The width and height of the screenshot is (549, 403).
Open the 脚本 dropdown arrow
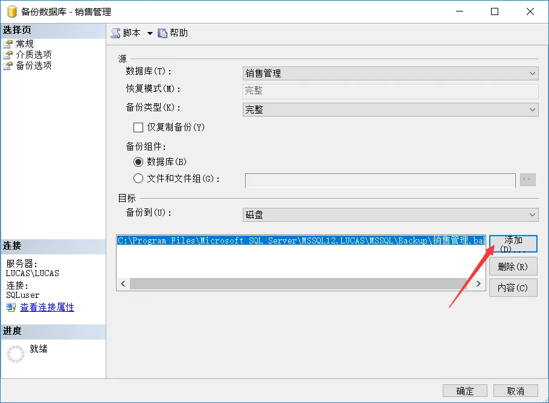pos(150,34)
